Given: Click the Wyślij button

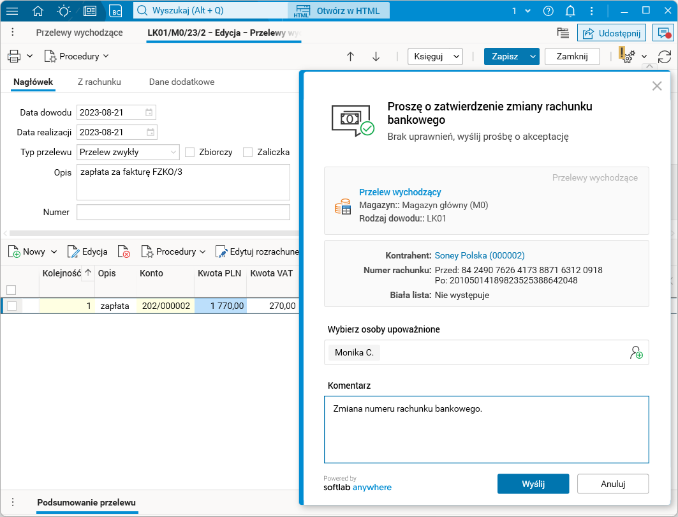Looking at the screenshot, I should (x=533, y=484).
